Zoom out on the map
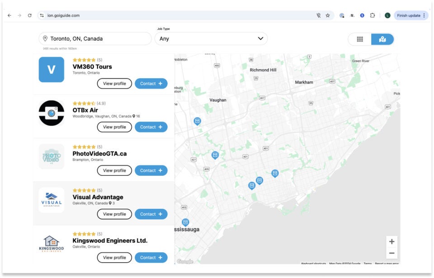Viewport: 434px width, 278px height. click(x=392, y=253)
